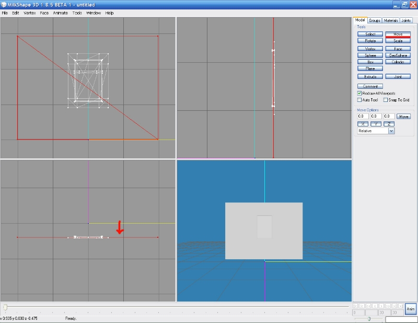Image resolution: width=418 pixels, height=323 pixels.
Task: Toggle the Anim mode button
Action: pyautogui.click(x=411, y=308)
